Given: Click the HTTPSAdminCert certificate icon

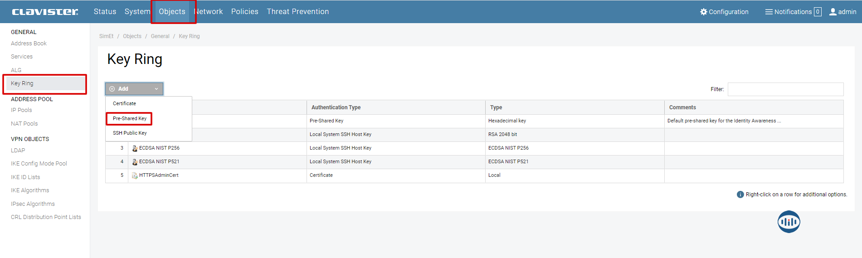Looking at the screenshot, I should [135, 175].
